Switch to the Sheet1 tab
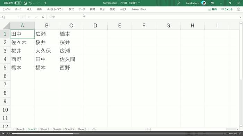Screen dimensions: 243x136 (20, 129)
